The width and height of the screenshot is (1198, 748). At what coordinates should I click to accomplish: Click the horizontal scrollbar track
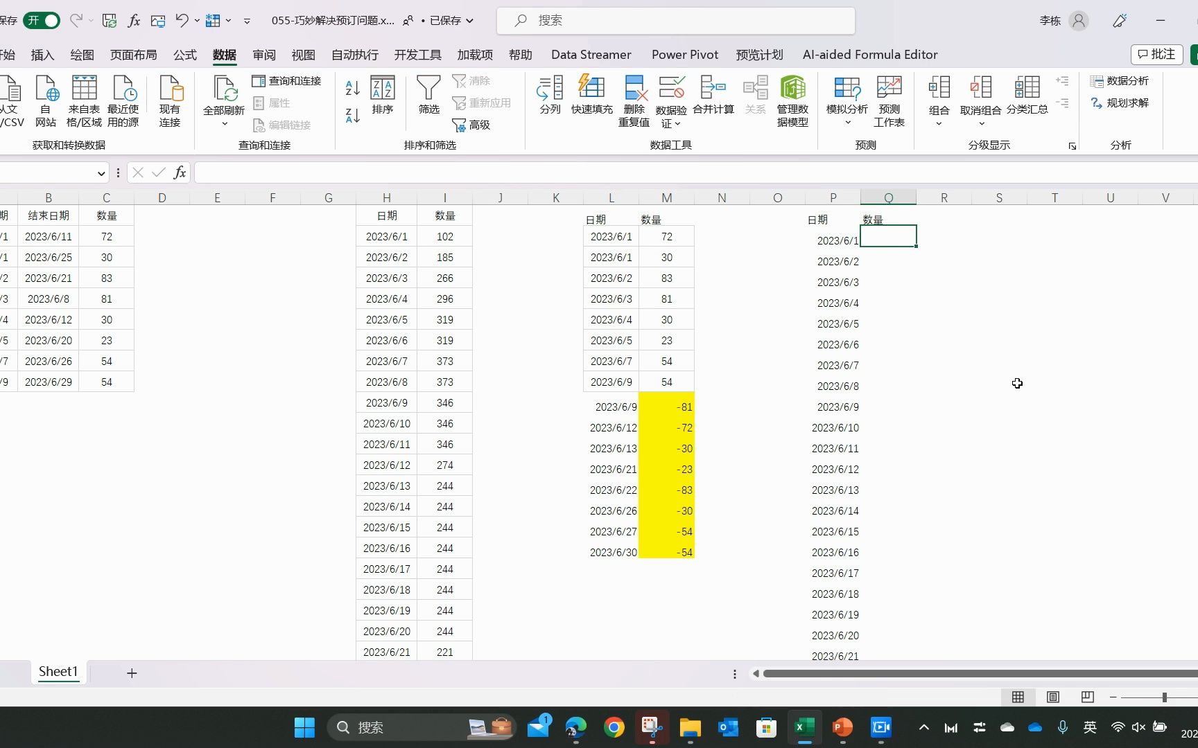[x=971, y=673]
